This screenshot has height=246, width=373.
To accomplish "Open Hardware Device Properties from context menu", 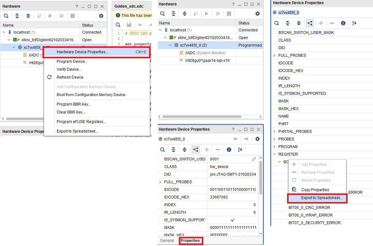I will [x=82, y=52].
